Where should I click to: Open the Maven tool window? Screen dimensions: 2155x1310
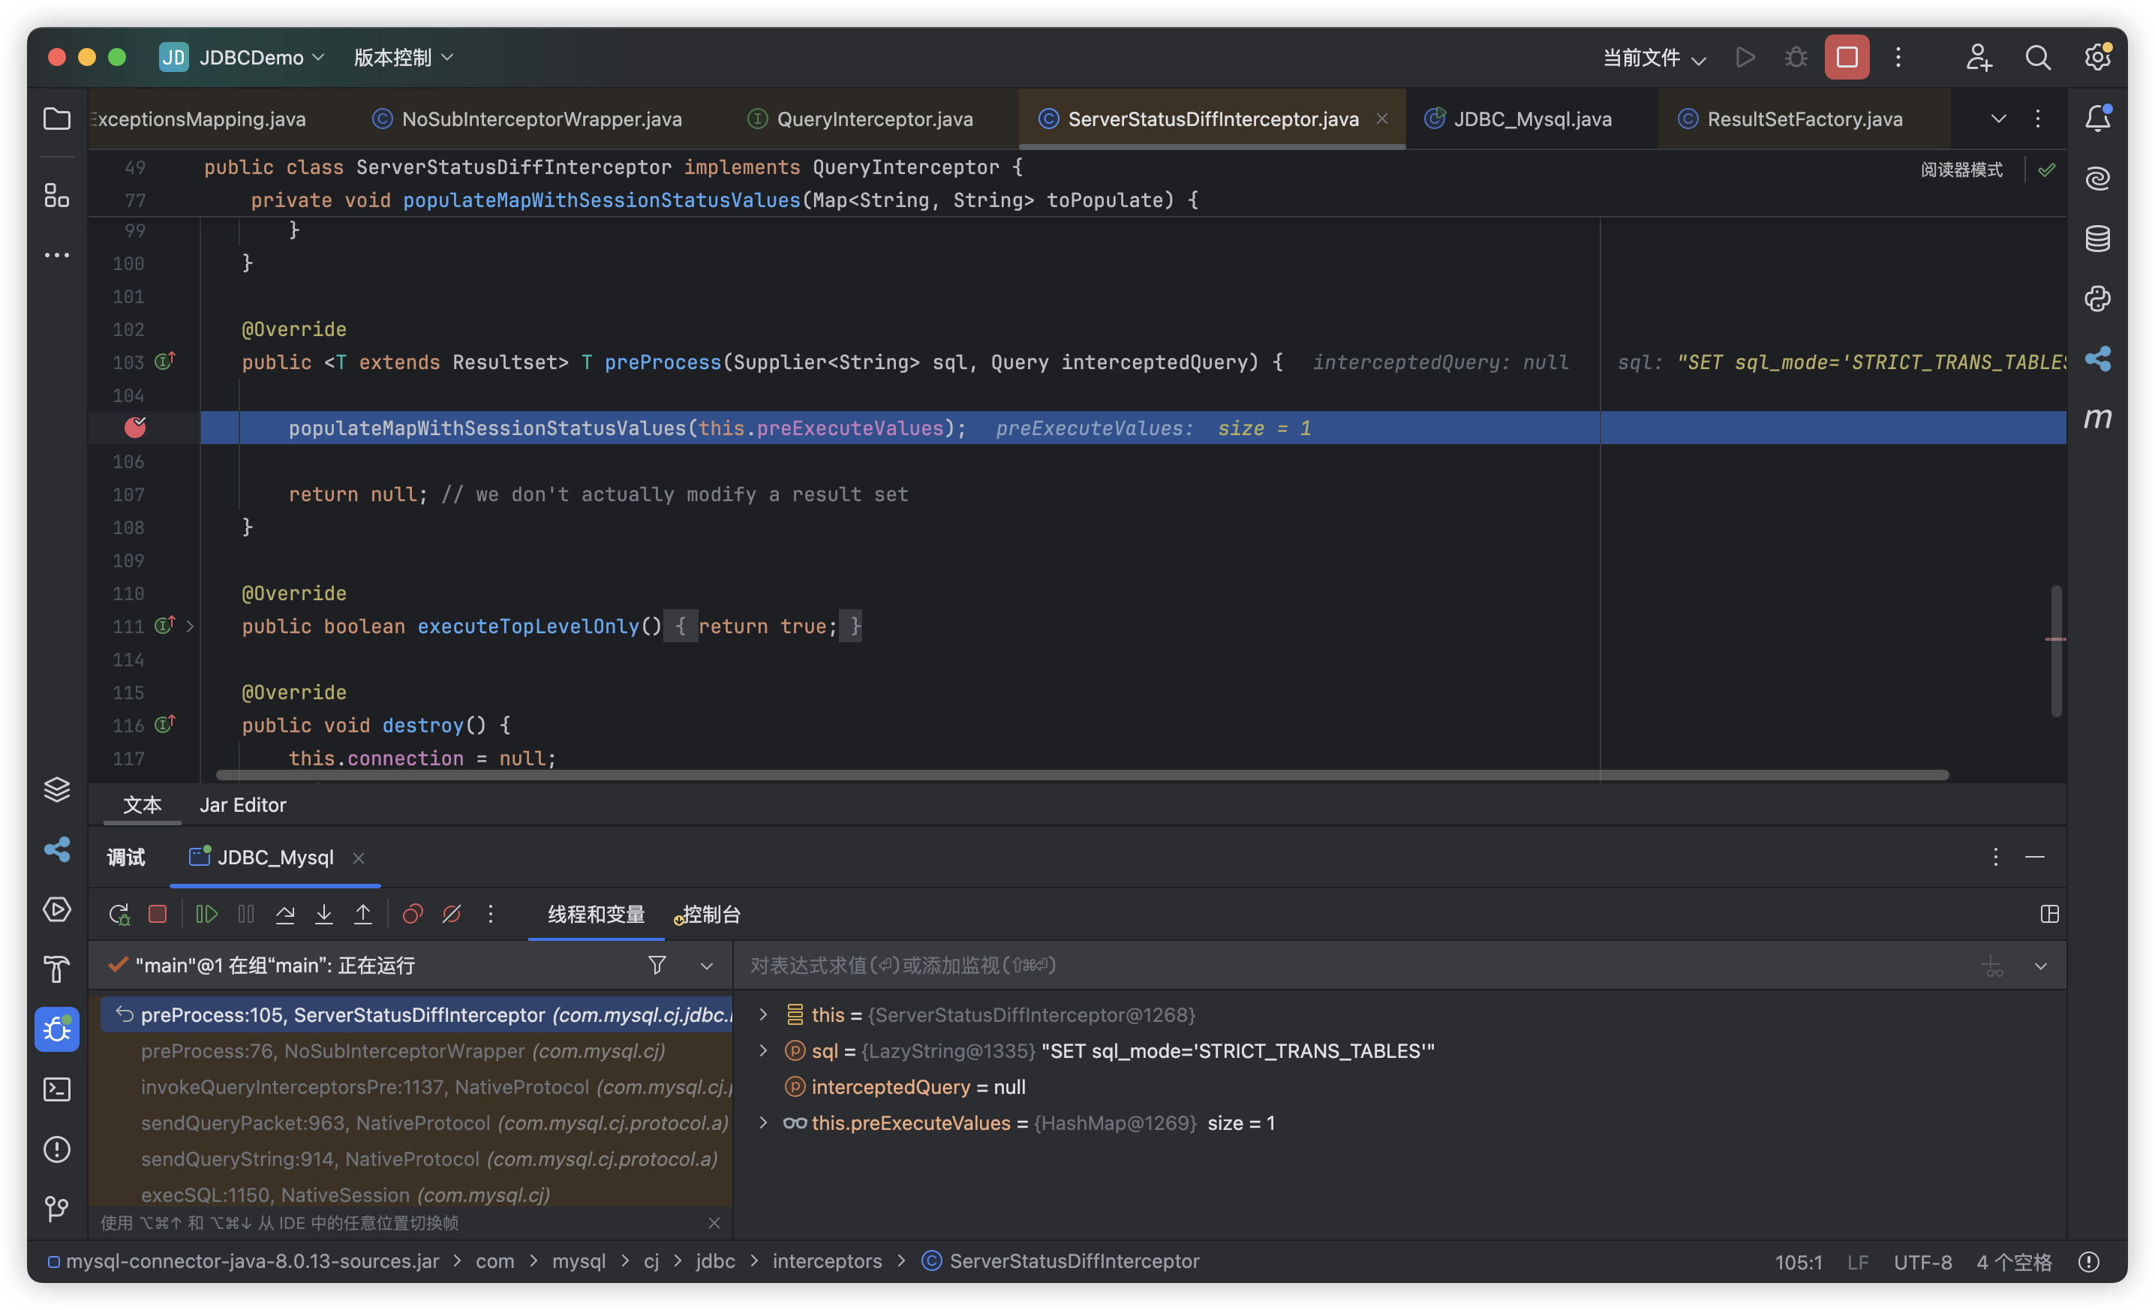tap(2097, 418)
